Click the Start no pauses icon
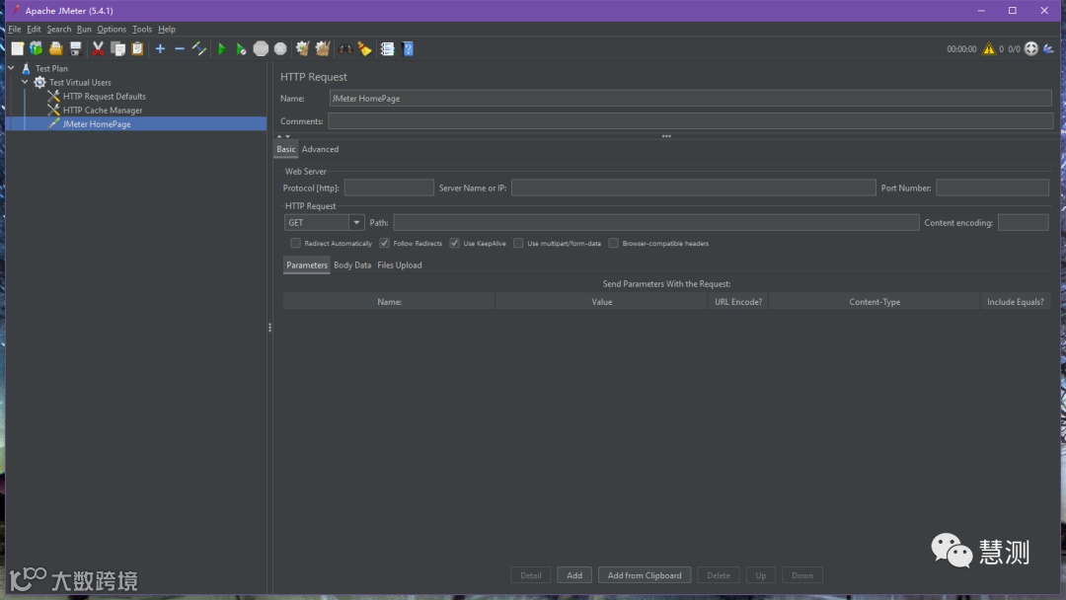This screenshot has height=600, width=1066. coord(241,49)
